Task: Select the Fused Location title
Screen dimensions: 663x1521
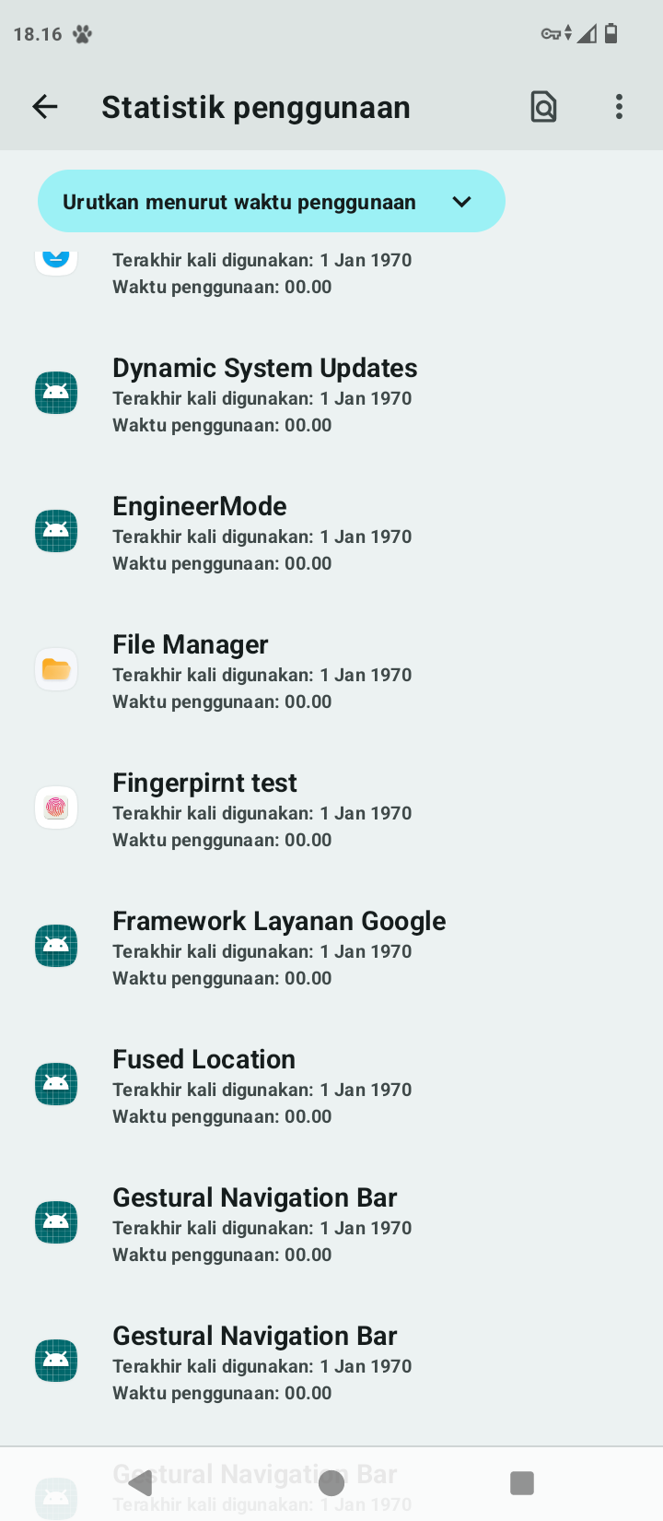Action: tap(204, 1059)
